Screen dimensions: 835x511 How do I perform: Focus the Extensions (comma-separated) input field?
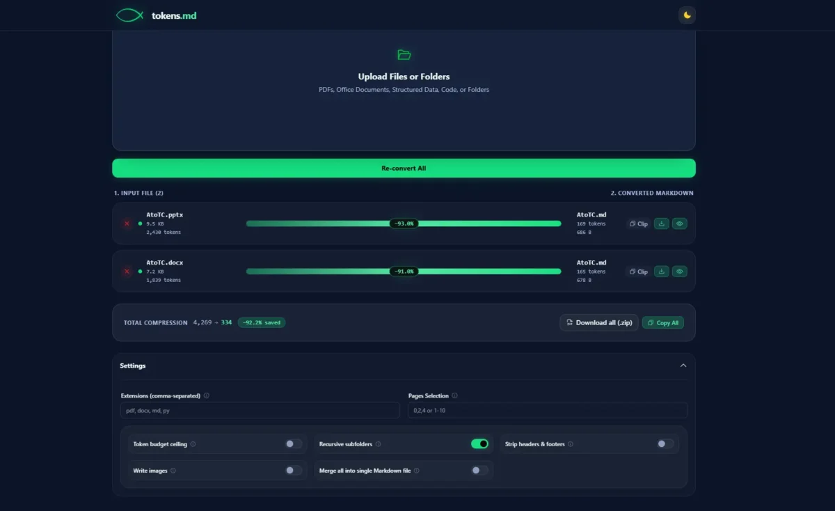pyautogui.click(x=260, y=410)
